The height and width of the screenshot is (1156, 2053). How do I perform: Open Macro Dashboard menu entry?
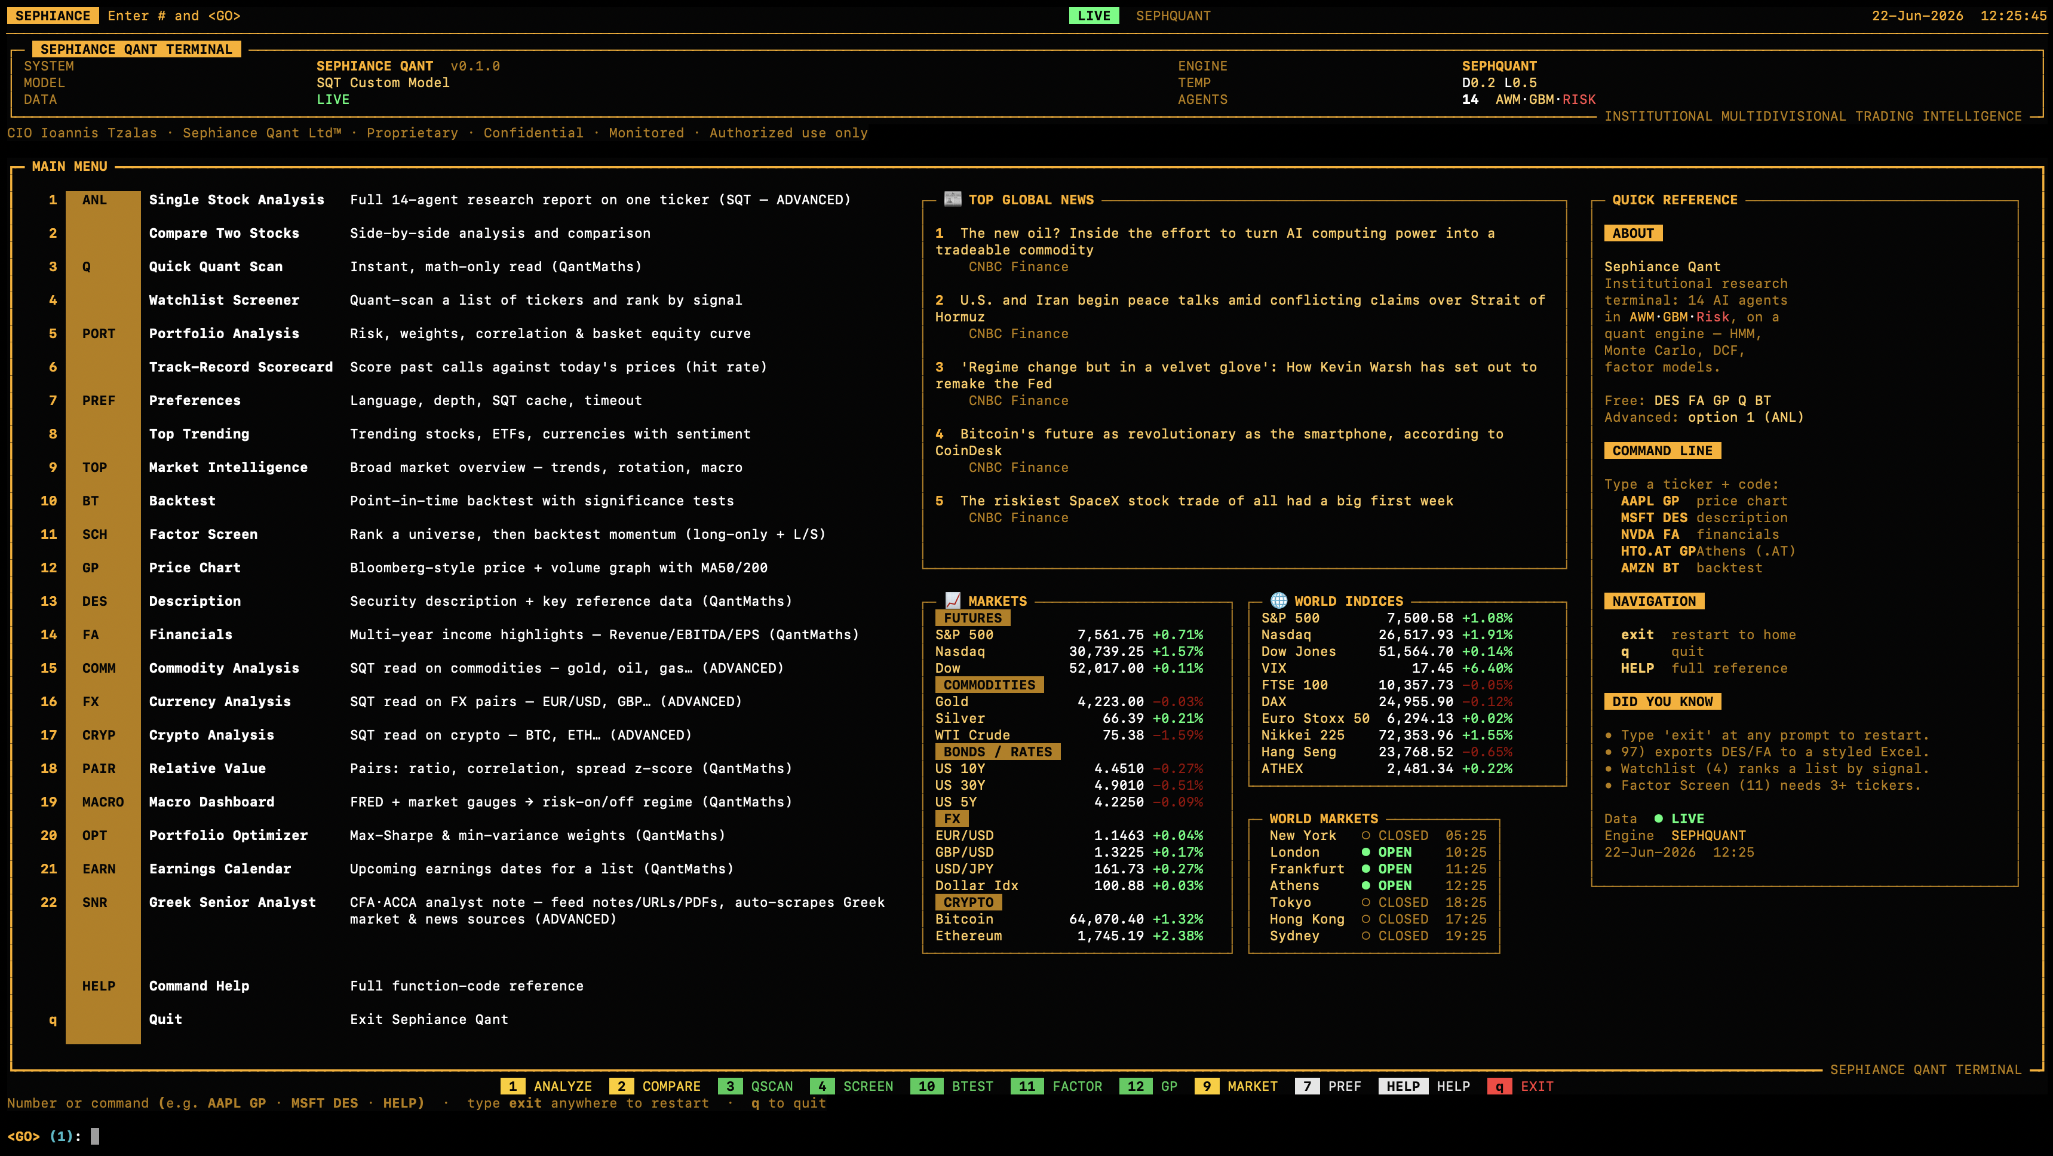[211, 802]
